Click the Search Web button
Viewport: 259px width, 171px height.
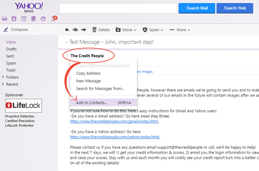click(x=235, y=8)
